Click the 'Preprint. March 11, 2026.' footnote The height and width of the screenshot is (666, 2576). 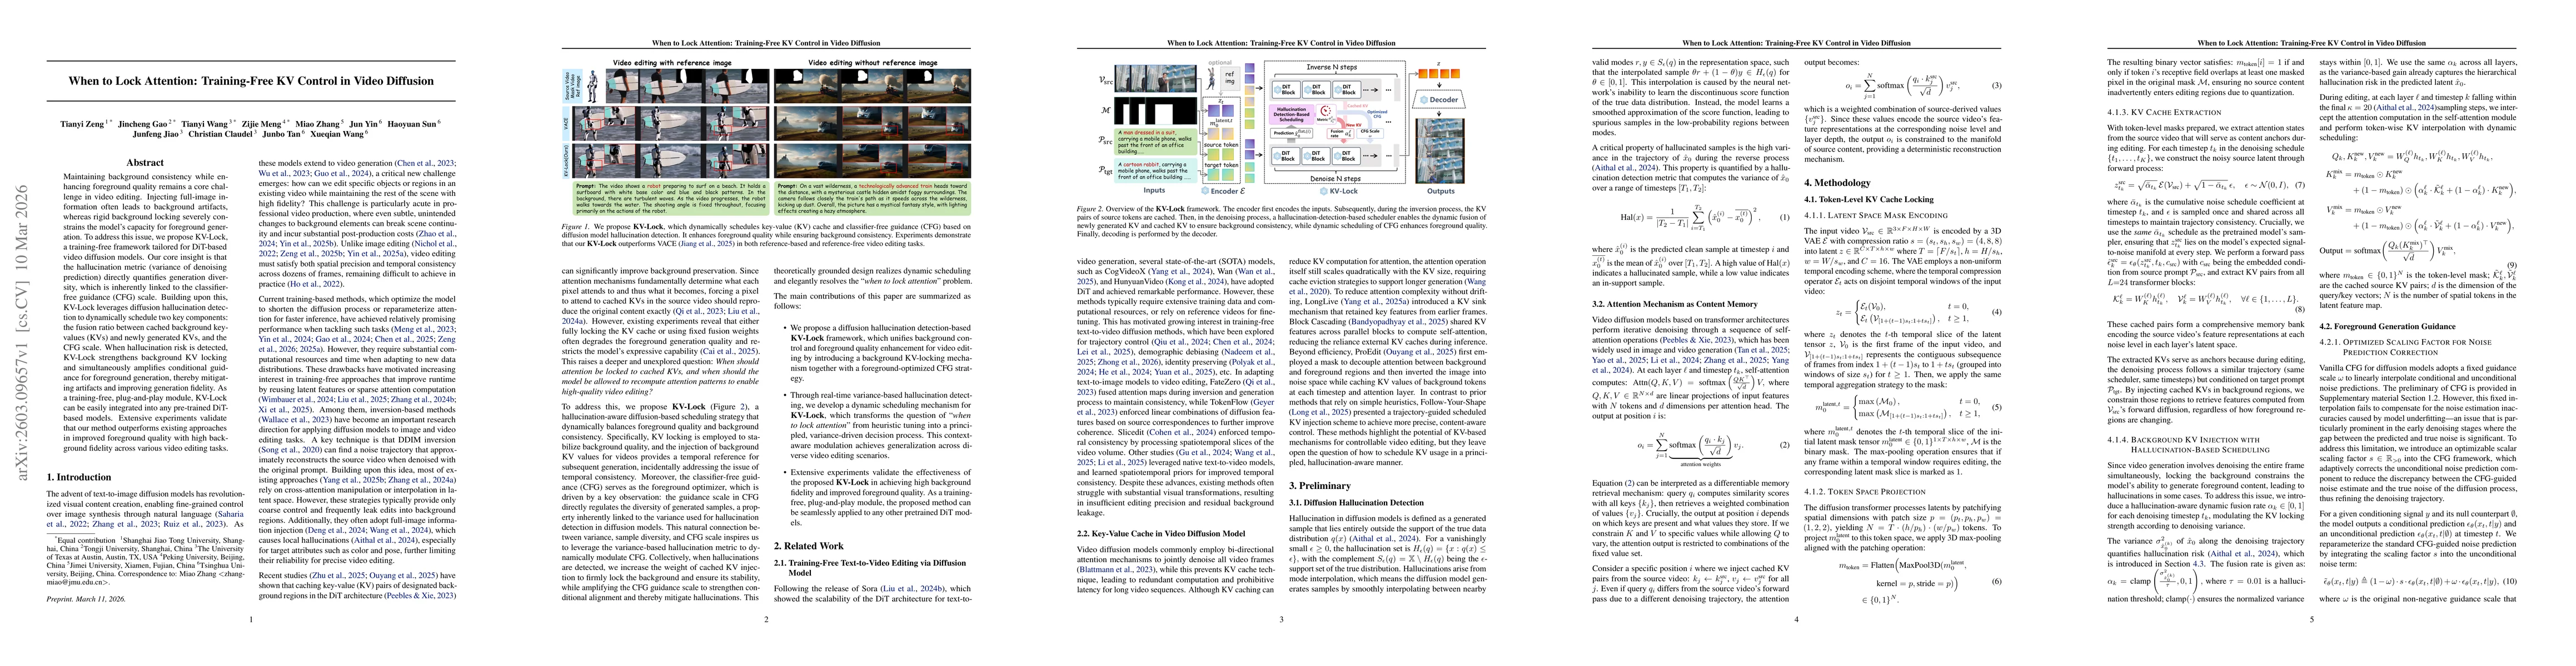click(x=87, y=599)
